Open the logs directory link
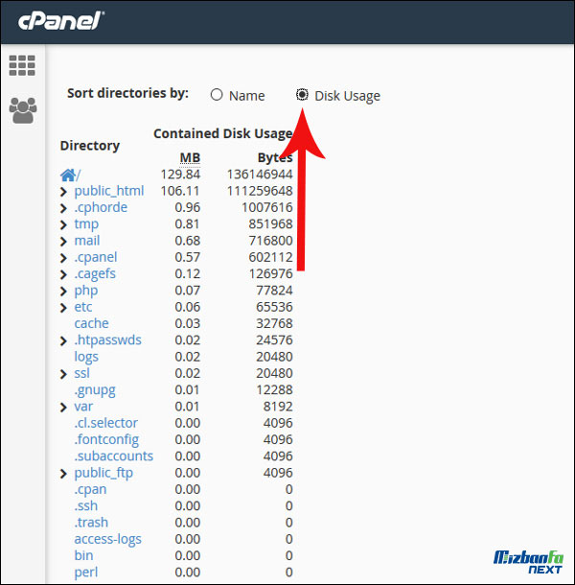The width and height of the screenshot is (575, 585). [x=86, y=357]
